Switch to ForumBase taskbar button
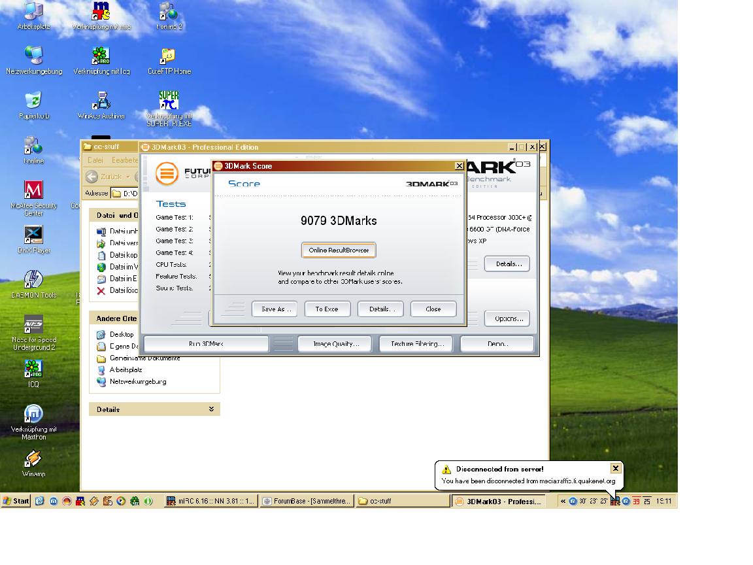The image size is (753, 565). [307, 501]
